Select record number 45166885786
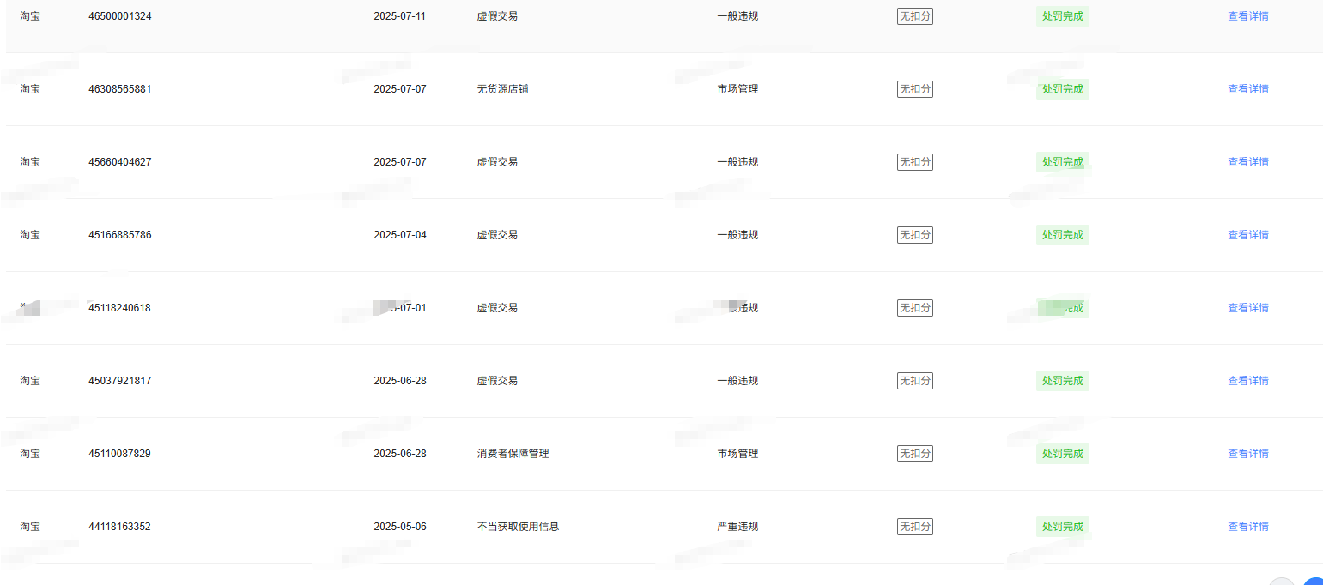The image size is (1323, 585). tap(119, 235)
